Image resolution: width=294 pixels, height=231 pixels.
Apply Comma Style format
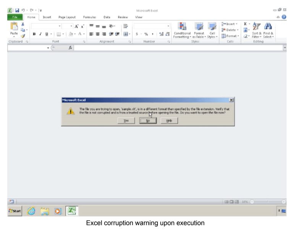(153, 34)
